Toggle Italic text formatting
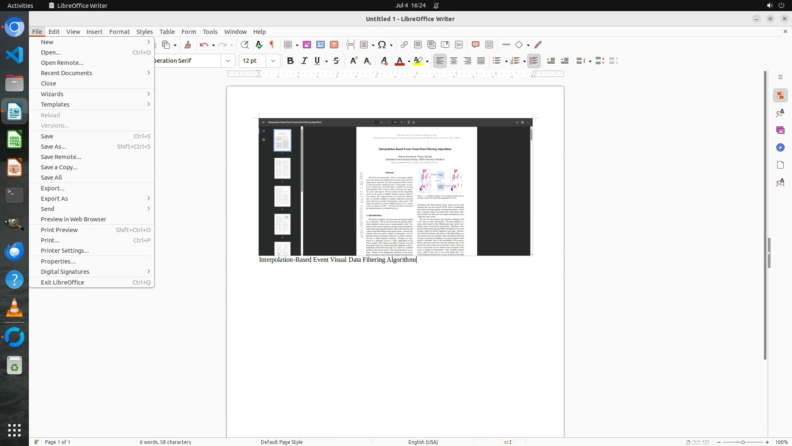The height and width of the screenshot is (446, 792). (x=304, y=61)
